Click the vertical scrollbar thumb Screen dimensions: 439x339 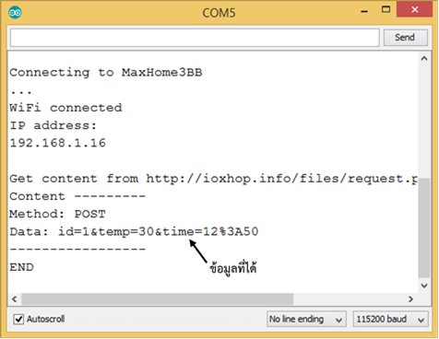tap(424, 228)
